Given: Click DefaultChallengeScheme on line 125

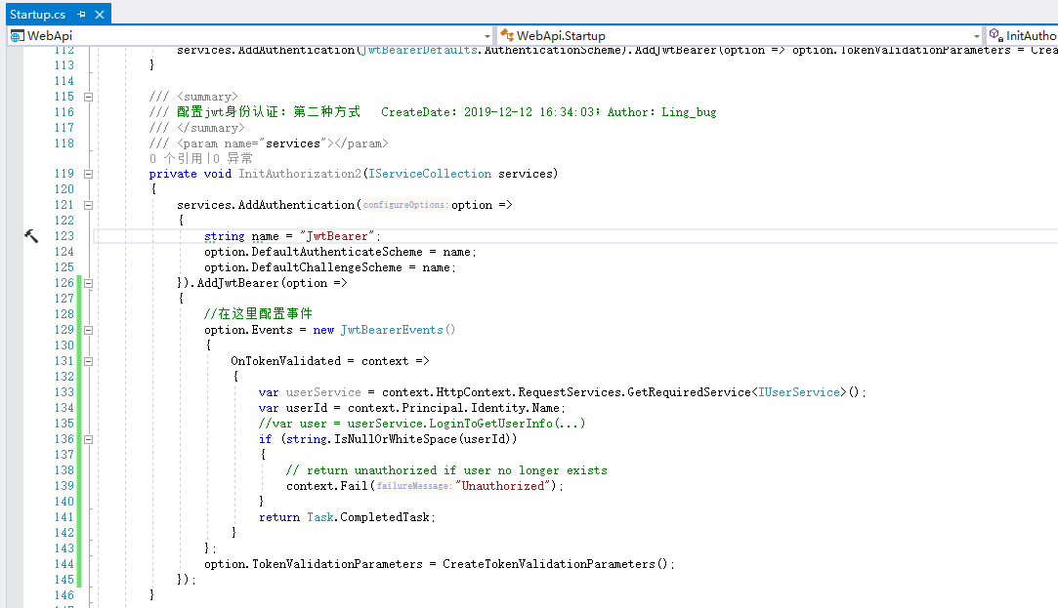Looking at the screenshot, I should (326, 267).
